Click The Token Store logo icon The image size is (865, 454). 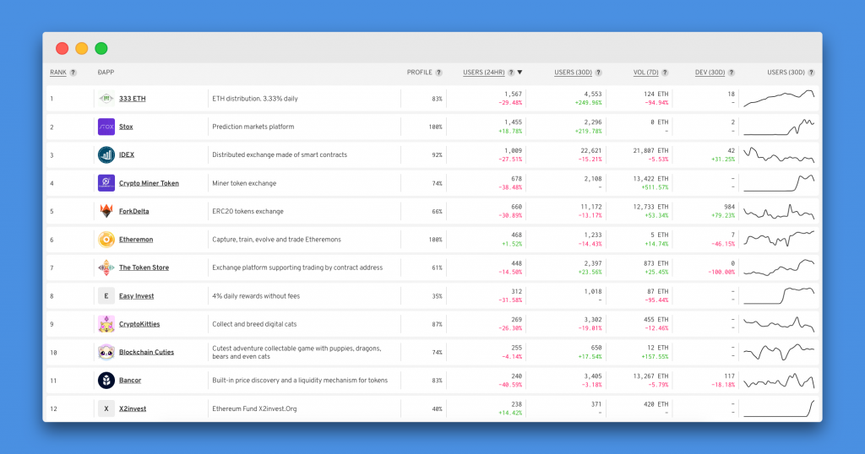click(x=106, y=268)
